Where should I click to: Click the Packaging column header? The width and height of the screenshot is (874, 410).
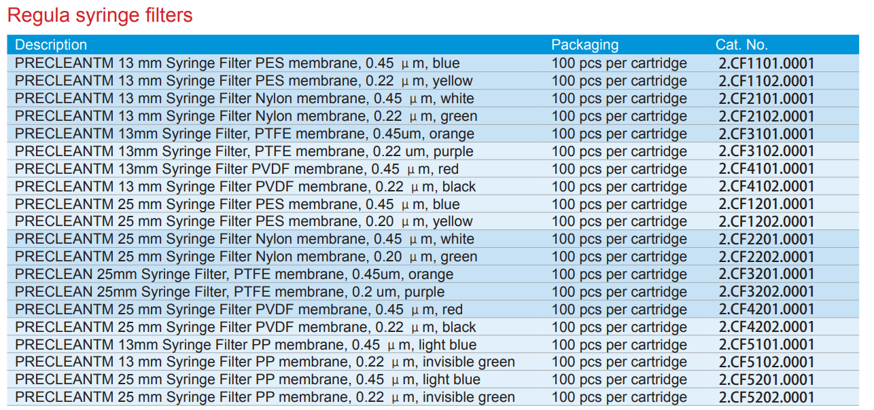(x=584, y=45)
